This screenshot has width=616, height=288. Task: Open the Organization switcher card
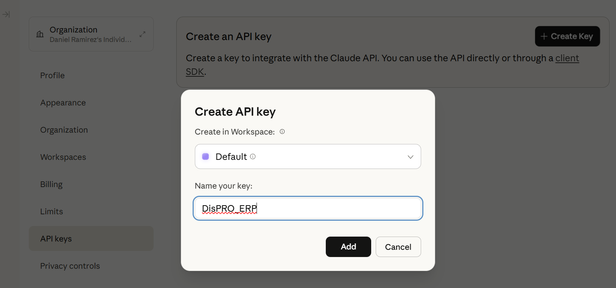[x=91, y=34]
